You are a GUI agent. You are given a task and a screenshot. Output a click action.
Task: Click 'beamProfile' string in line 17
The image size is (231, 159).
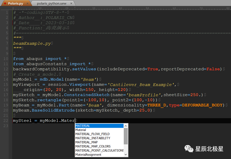[x=143, y=95]
